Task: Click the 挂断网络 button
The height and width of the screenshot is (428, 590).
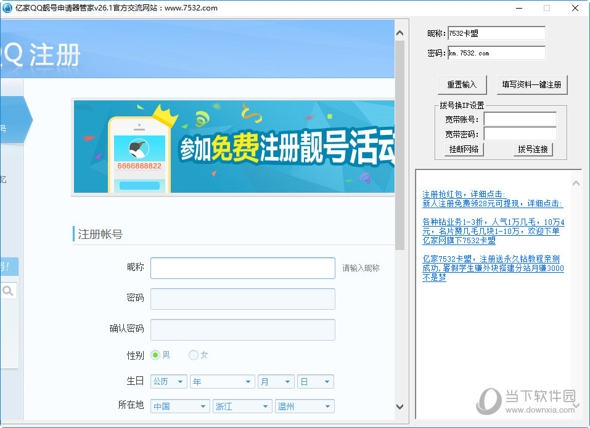Action: click(x=464, y=149)
